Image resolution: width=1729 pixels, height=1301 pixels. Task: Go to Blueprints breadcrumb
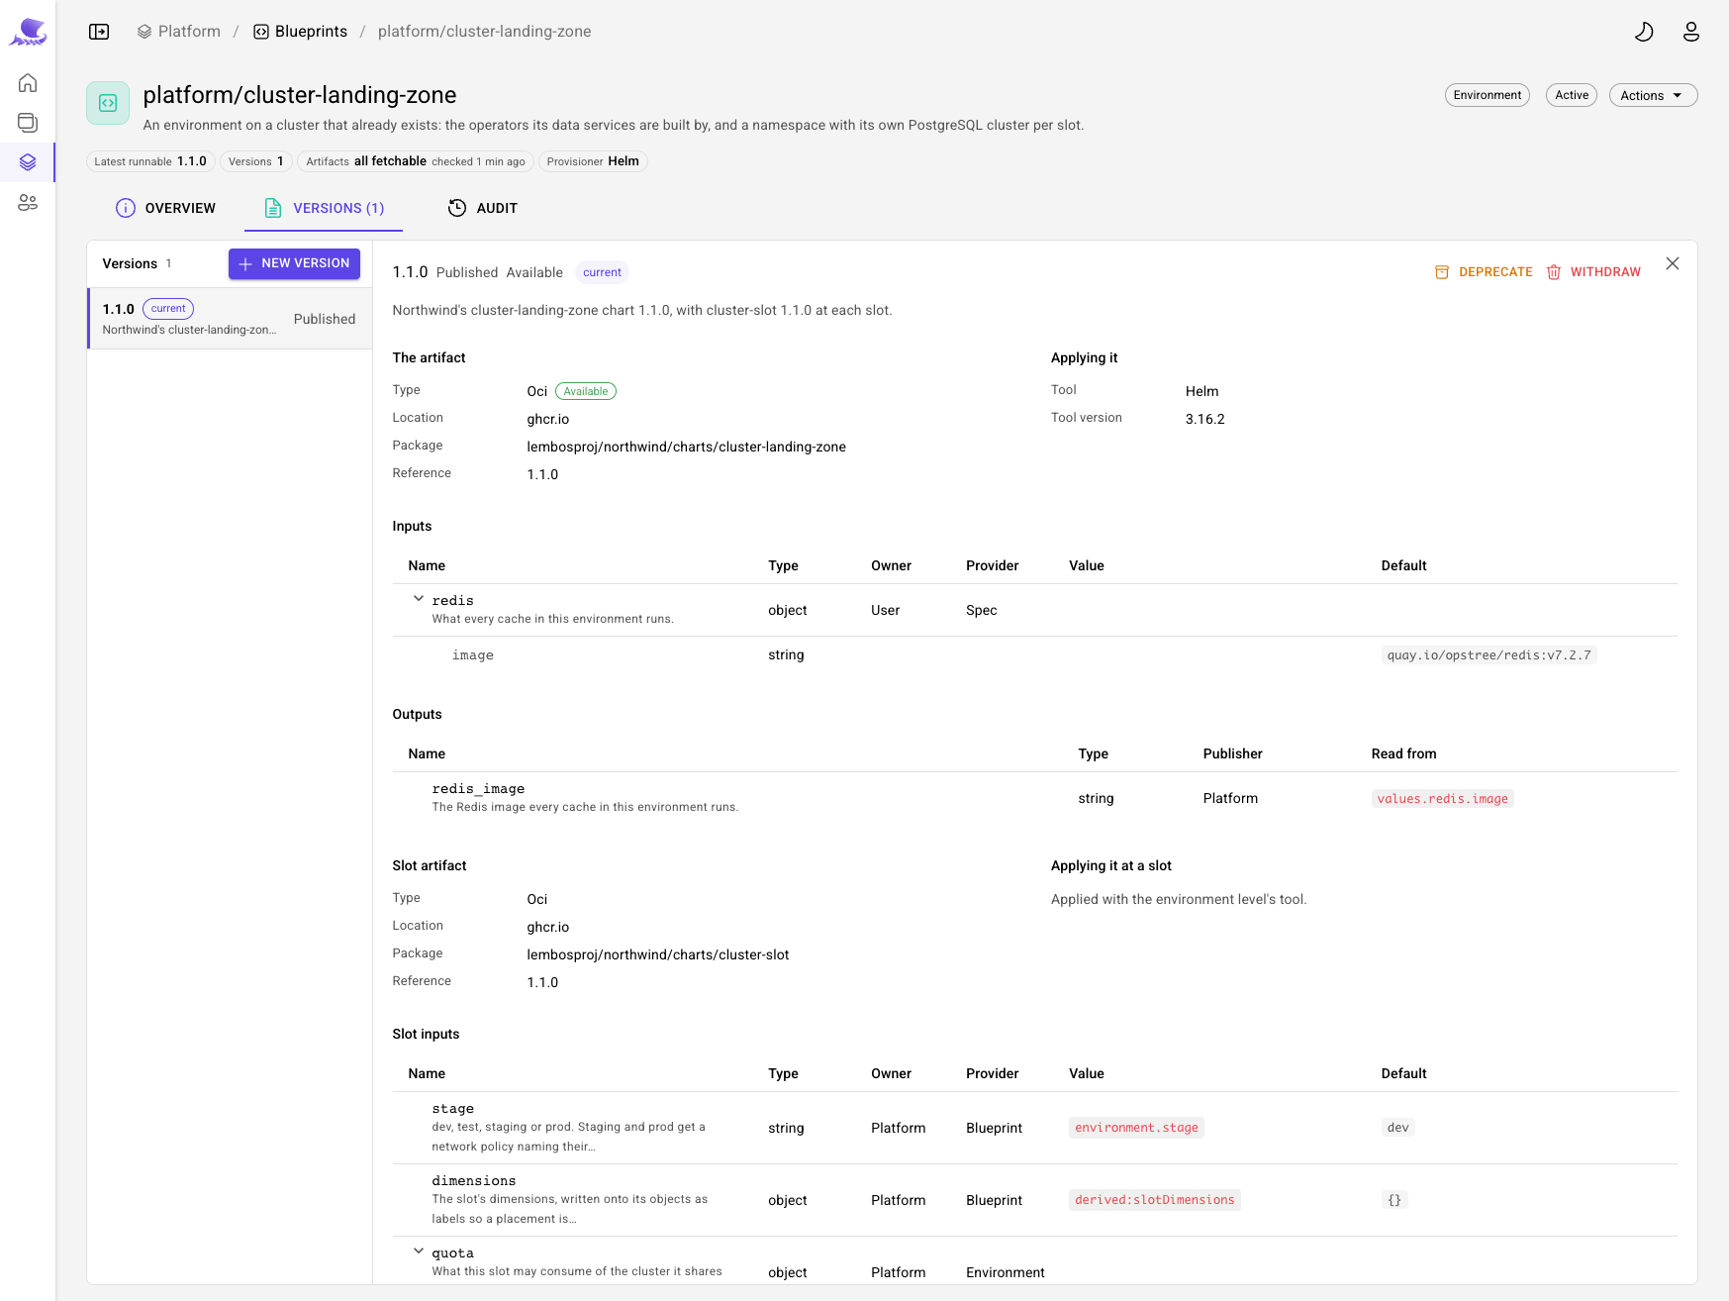click(301, 32)
